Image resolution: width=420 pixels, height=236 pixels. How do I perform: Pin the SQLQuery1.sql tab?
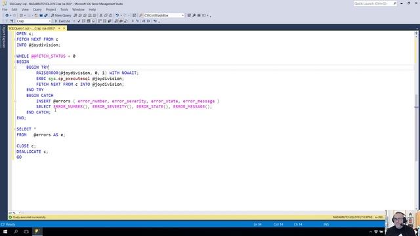pyautogui.click(x=59, y=28)
